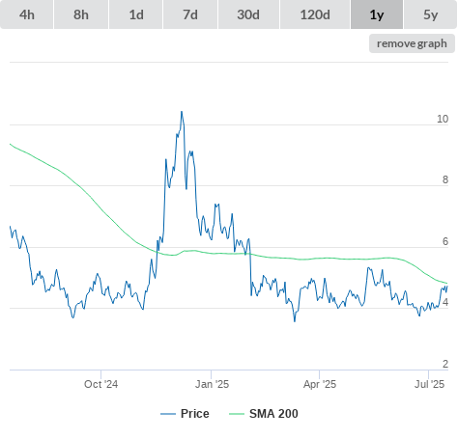
Task: Select the 120d time range tab
Action: pos(315,14)
